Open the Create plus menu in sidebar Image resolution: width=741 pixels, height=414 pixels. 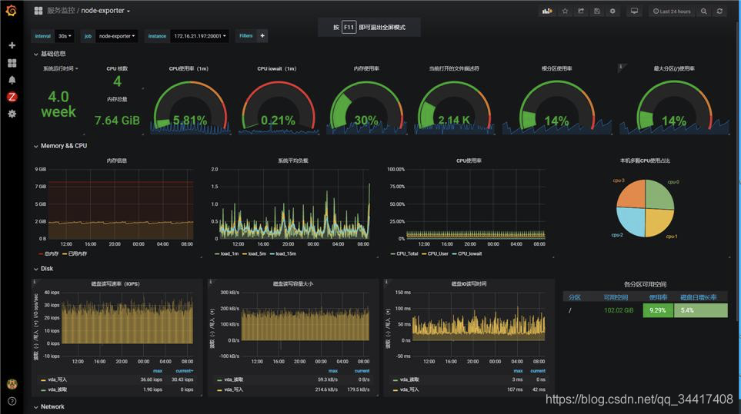click(12, 45)
